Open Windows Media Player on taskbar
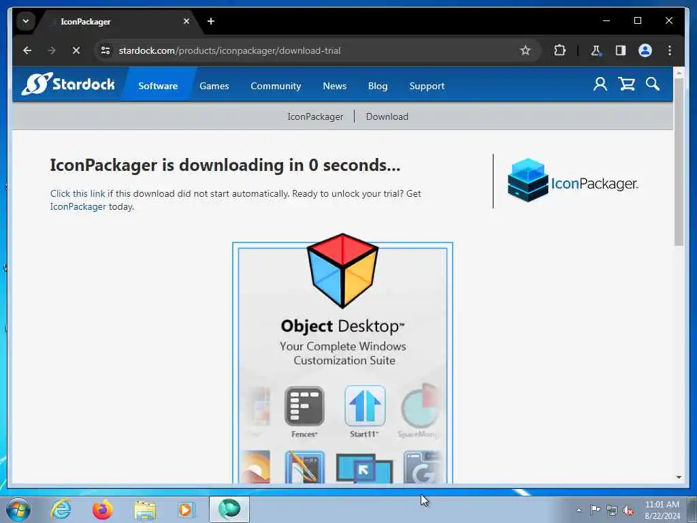Viewport: 697px width, 523px height. (185, 509)
